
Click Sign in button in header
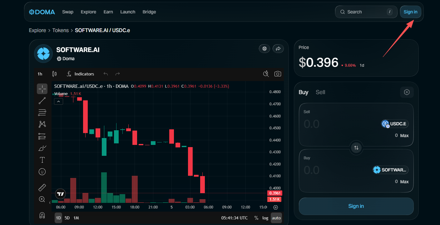[x=410, y=12]
